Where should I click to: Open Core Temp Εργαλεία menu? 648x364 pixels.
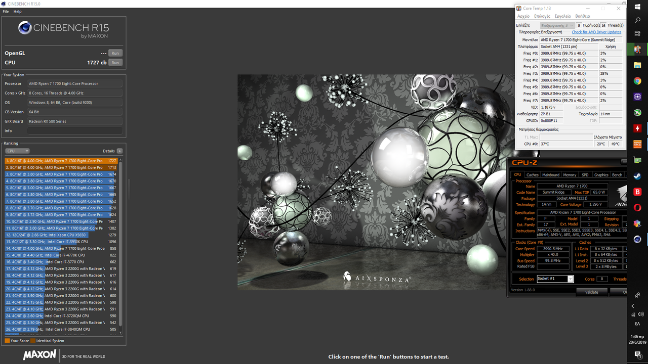562,16
